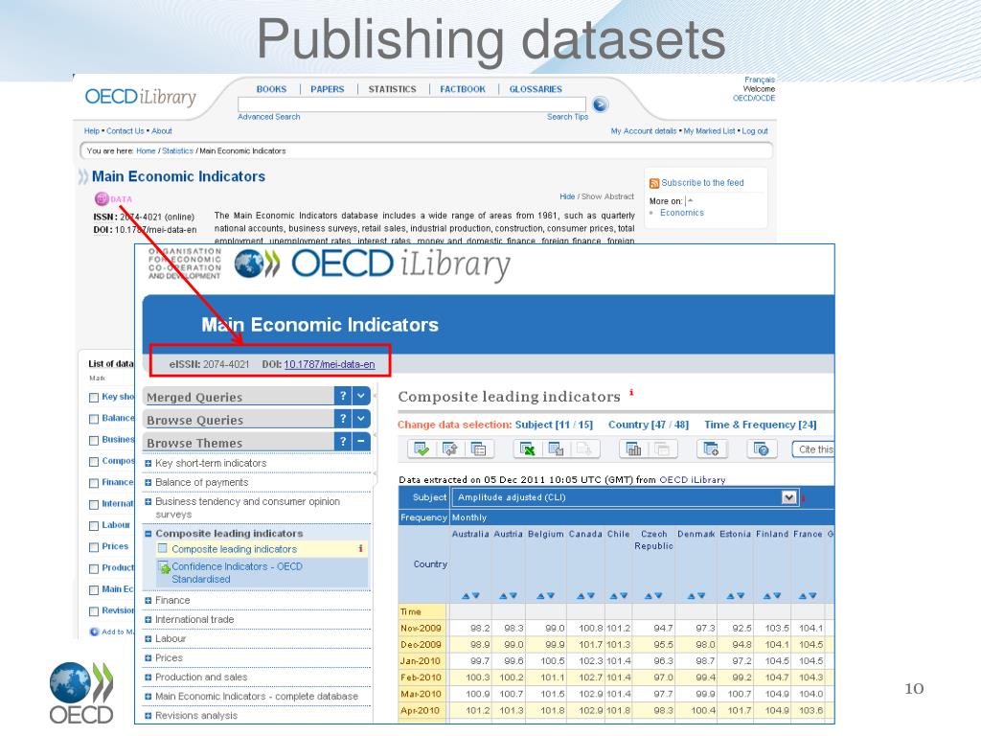Screen dimensions: 981x736
Task: Open Country [47 / 48] selection
Action: pyautogui.click(x=649, y=425)
